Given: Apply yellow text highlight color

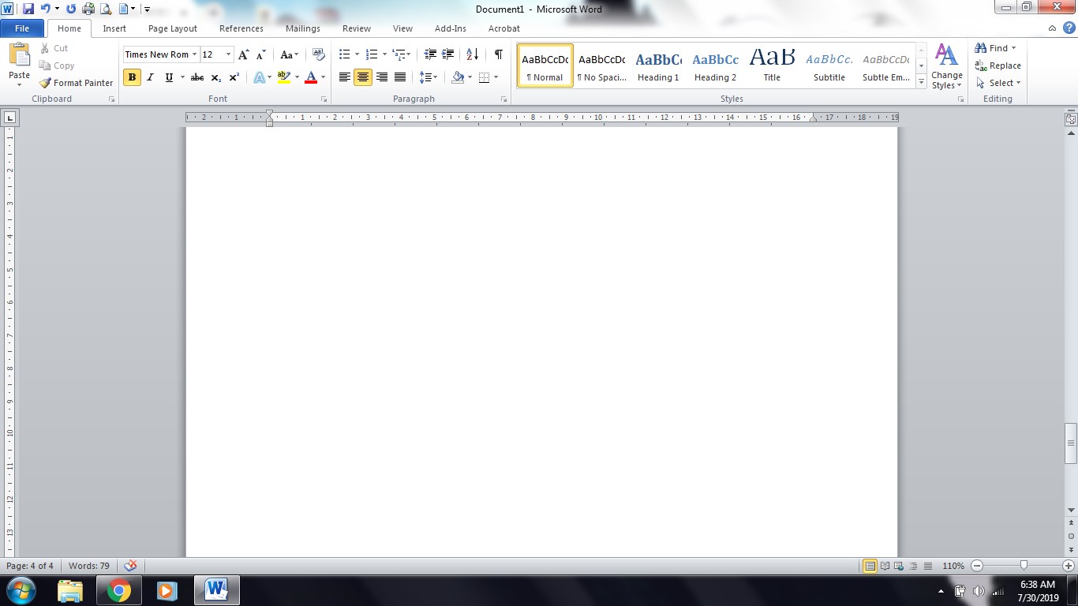Looking at the screenshot, I should point(283,77).
